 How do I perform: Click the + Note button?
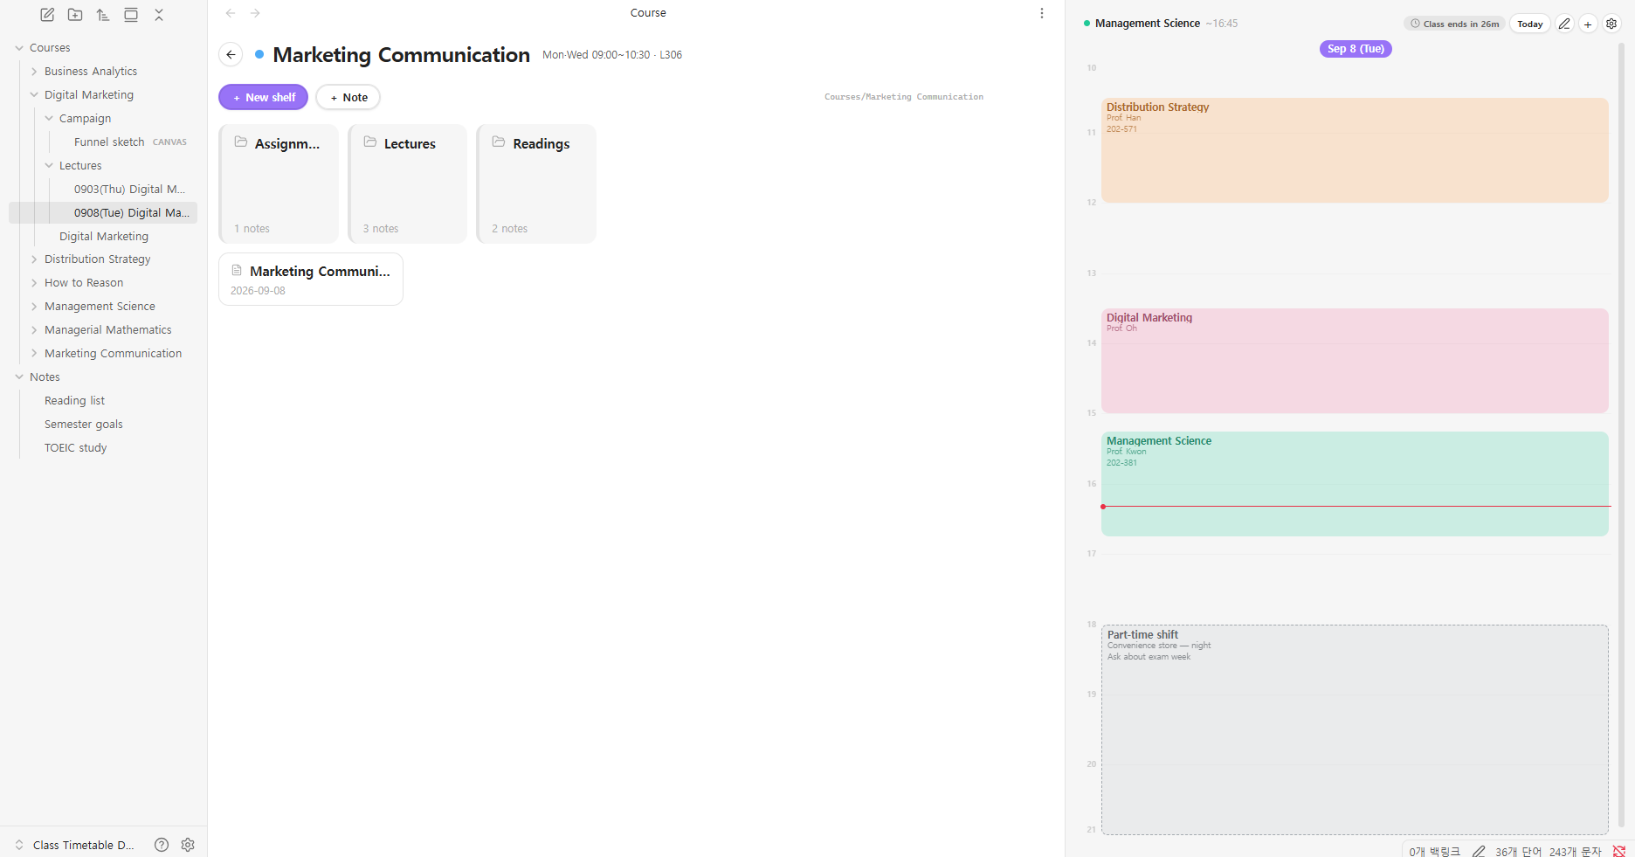(x=348, y=97)
